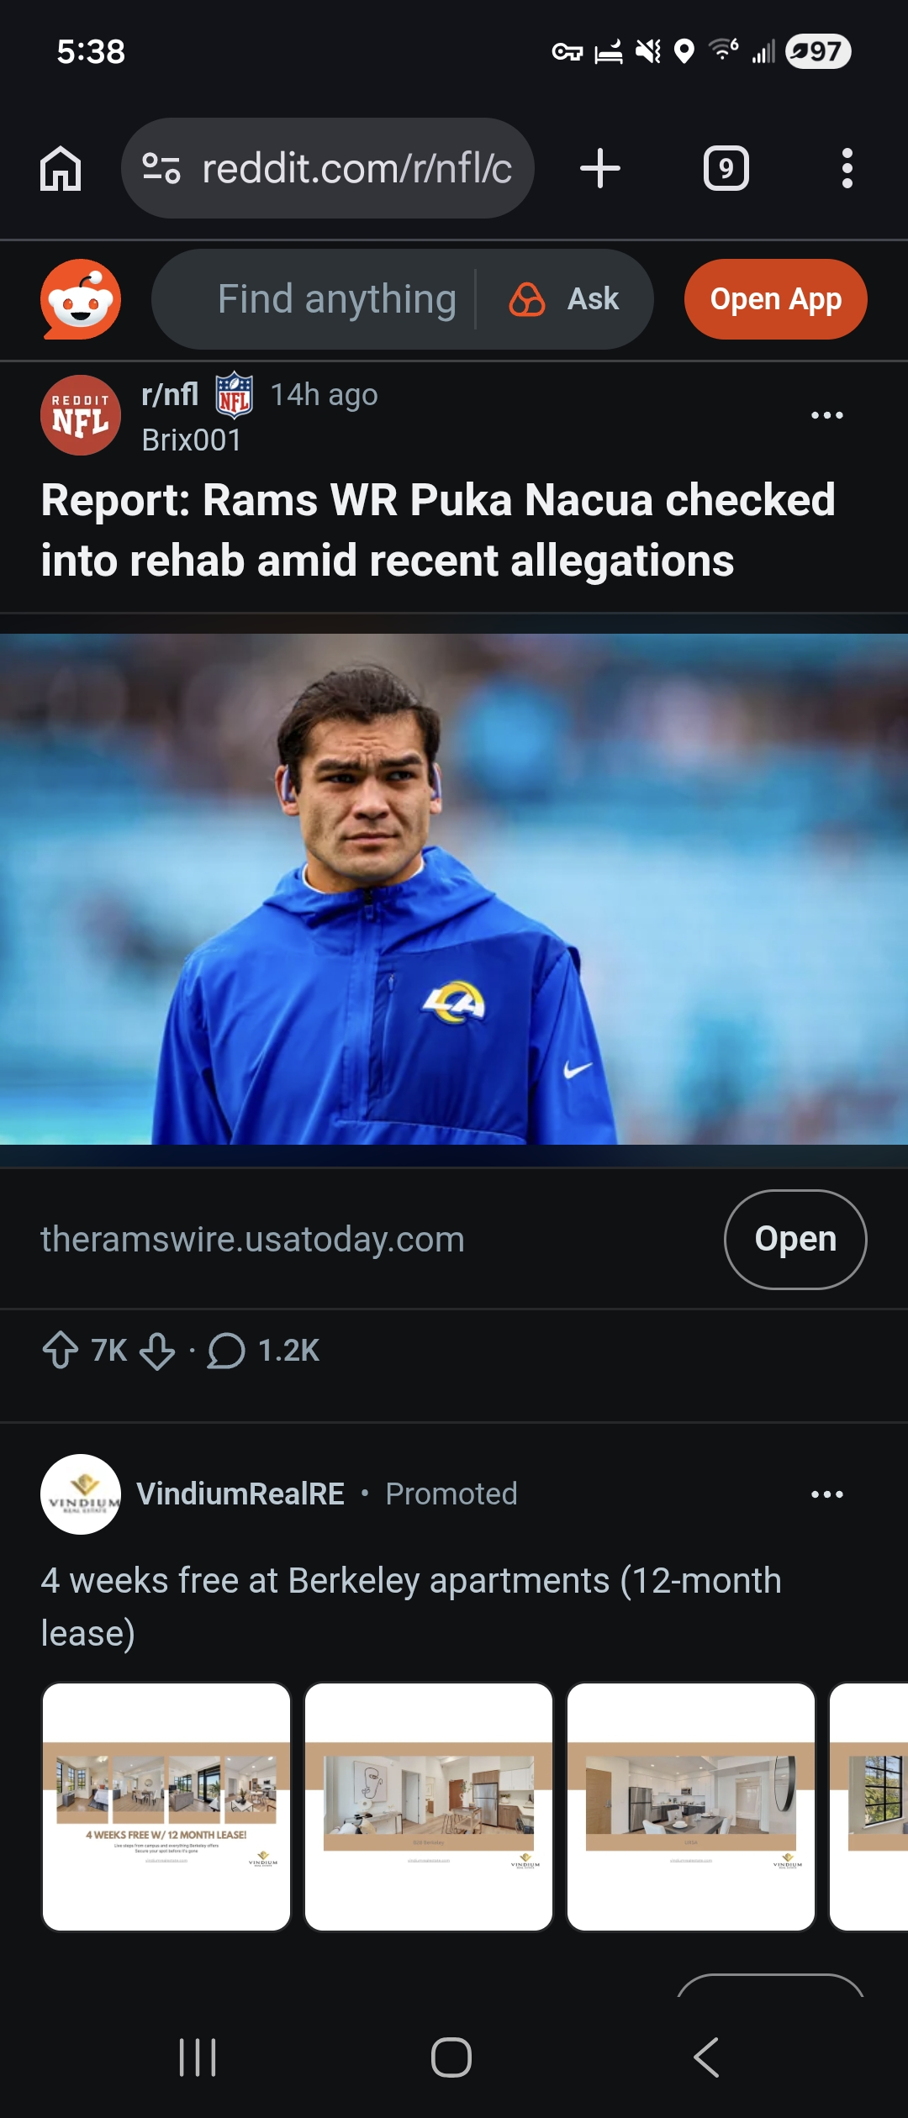The image size is (908, 2118).
Task: Expand the VindiumRealRE ad options menu
Action: pyautogui.click(x=826, y=1494)
